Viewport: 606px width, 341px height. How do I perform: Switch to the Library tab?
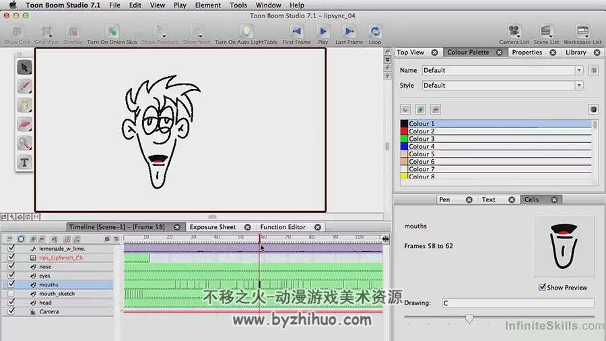click(576, 52)
